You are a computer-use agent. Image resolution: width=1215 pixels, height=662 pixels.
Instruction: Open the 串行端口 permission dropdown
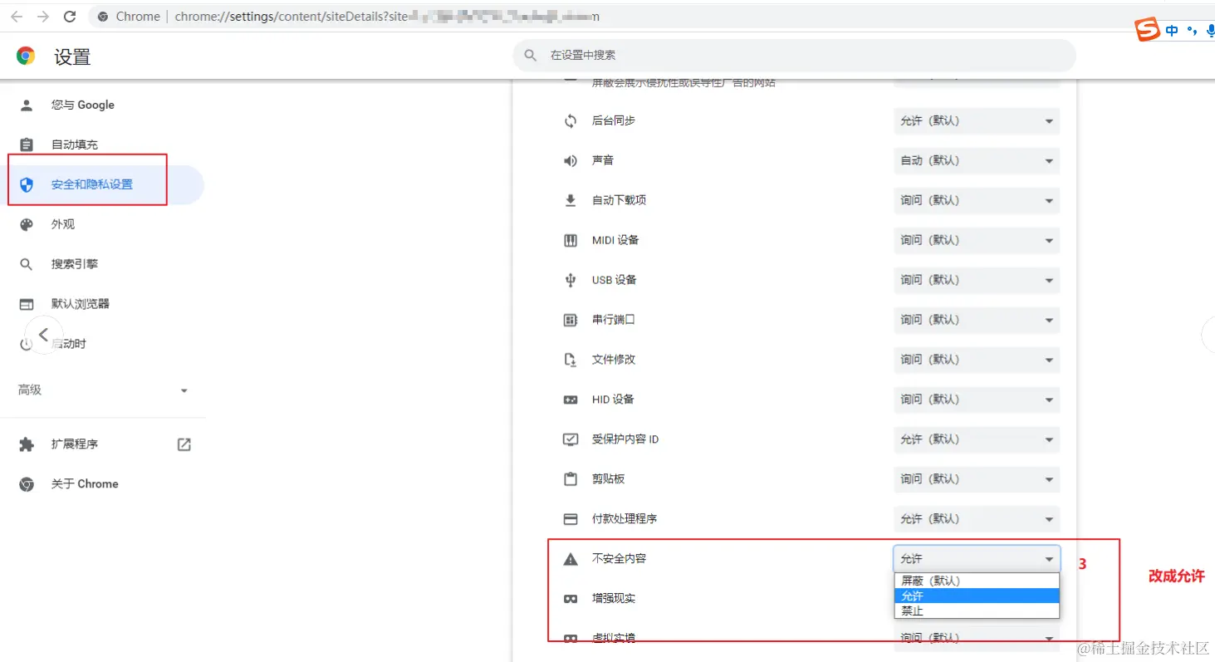[977, 320]
